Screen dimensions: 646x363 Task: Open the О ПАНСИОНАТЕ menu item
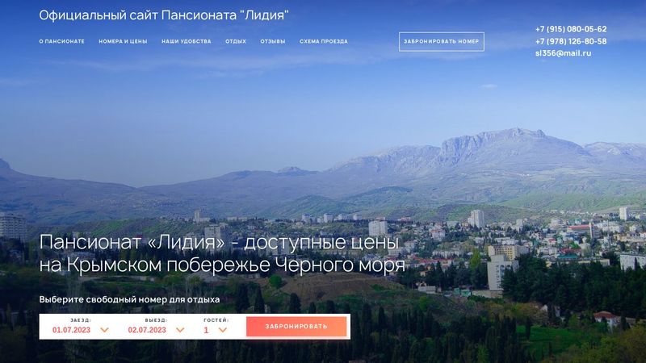click(x=62, y=42)
